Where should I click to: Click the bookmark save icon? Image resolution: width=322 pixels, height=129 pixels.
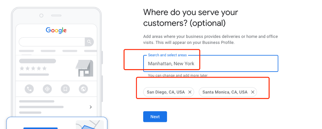point(65,89)
